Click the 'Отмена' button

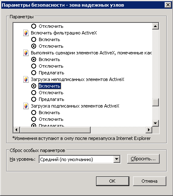click(x=150, y=181)
